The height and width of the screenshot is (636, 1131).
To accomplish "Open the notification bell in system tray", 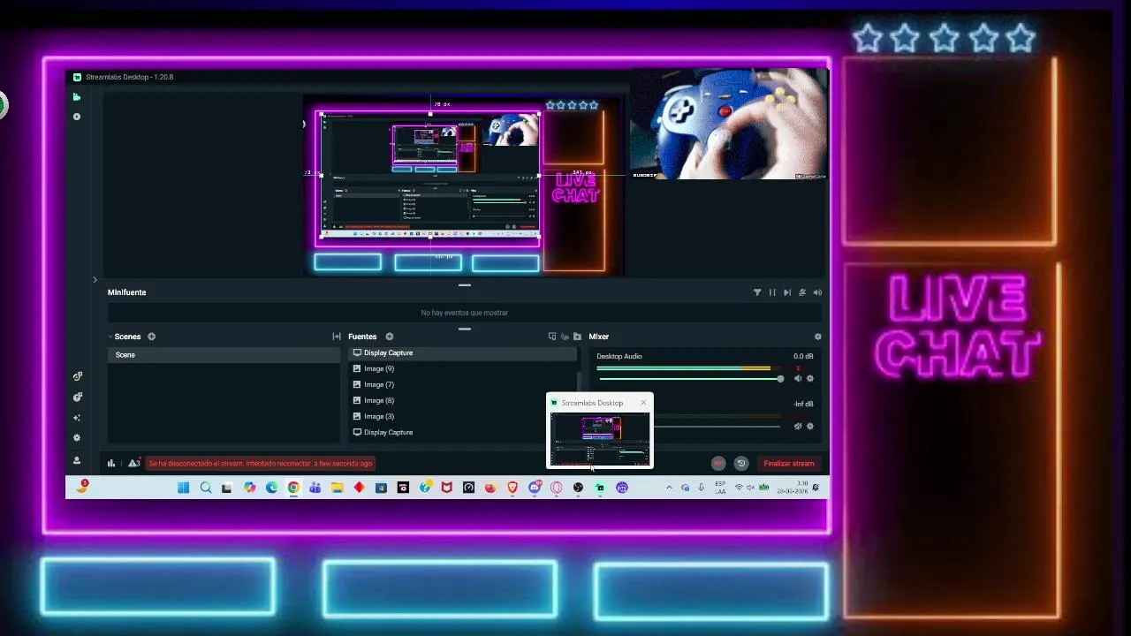I will (x=816, y=488).
